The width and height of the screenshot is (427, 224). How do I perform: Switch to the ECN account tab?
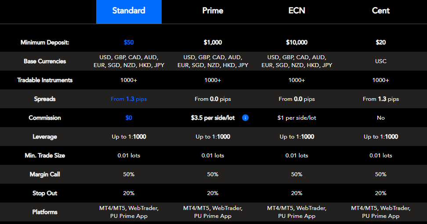tap(297, 11)
